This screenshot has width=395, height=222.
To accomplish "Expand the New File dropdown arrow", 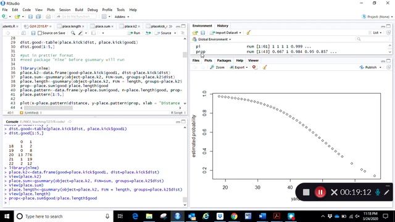I will coord(10,17).
